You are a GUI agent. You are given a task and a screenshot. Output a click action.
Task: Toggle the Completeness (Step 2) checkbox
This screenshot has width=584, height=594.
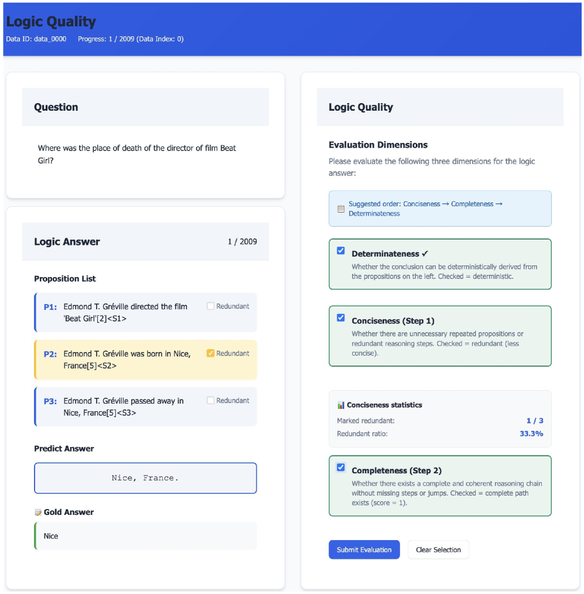341,467
